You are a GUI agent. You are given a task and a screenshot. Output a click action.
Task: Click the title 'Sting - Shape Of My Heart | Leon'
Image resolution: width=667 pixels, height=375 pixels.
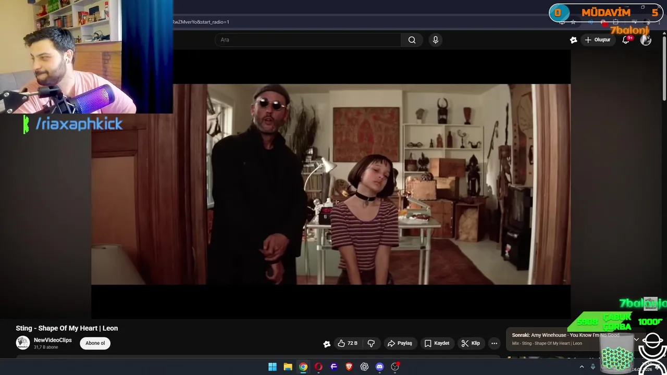point(67,328)
